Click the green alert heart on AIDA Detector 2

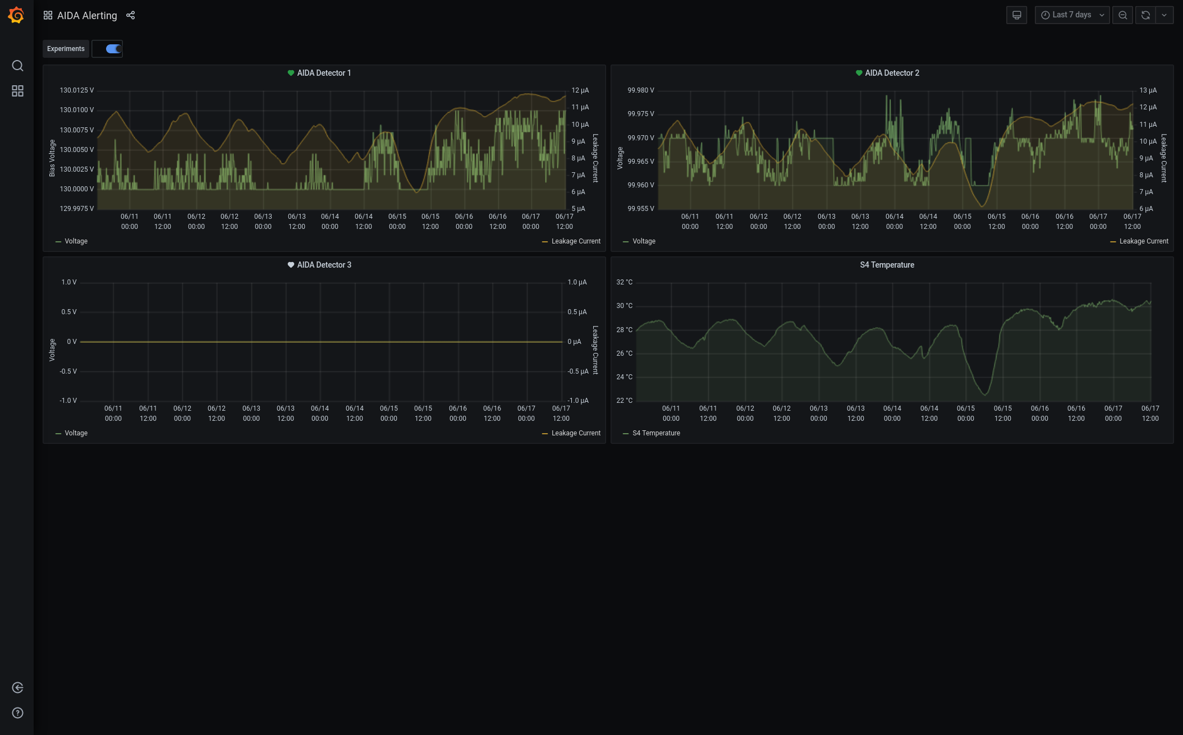859,73
